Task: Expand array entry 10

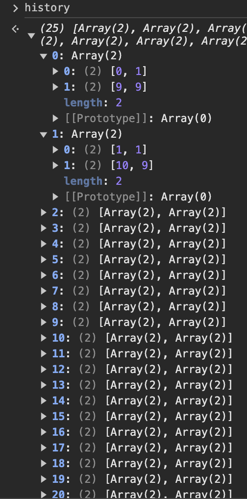Action: click(44, 338)
